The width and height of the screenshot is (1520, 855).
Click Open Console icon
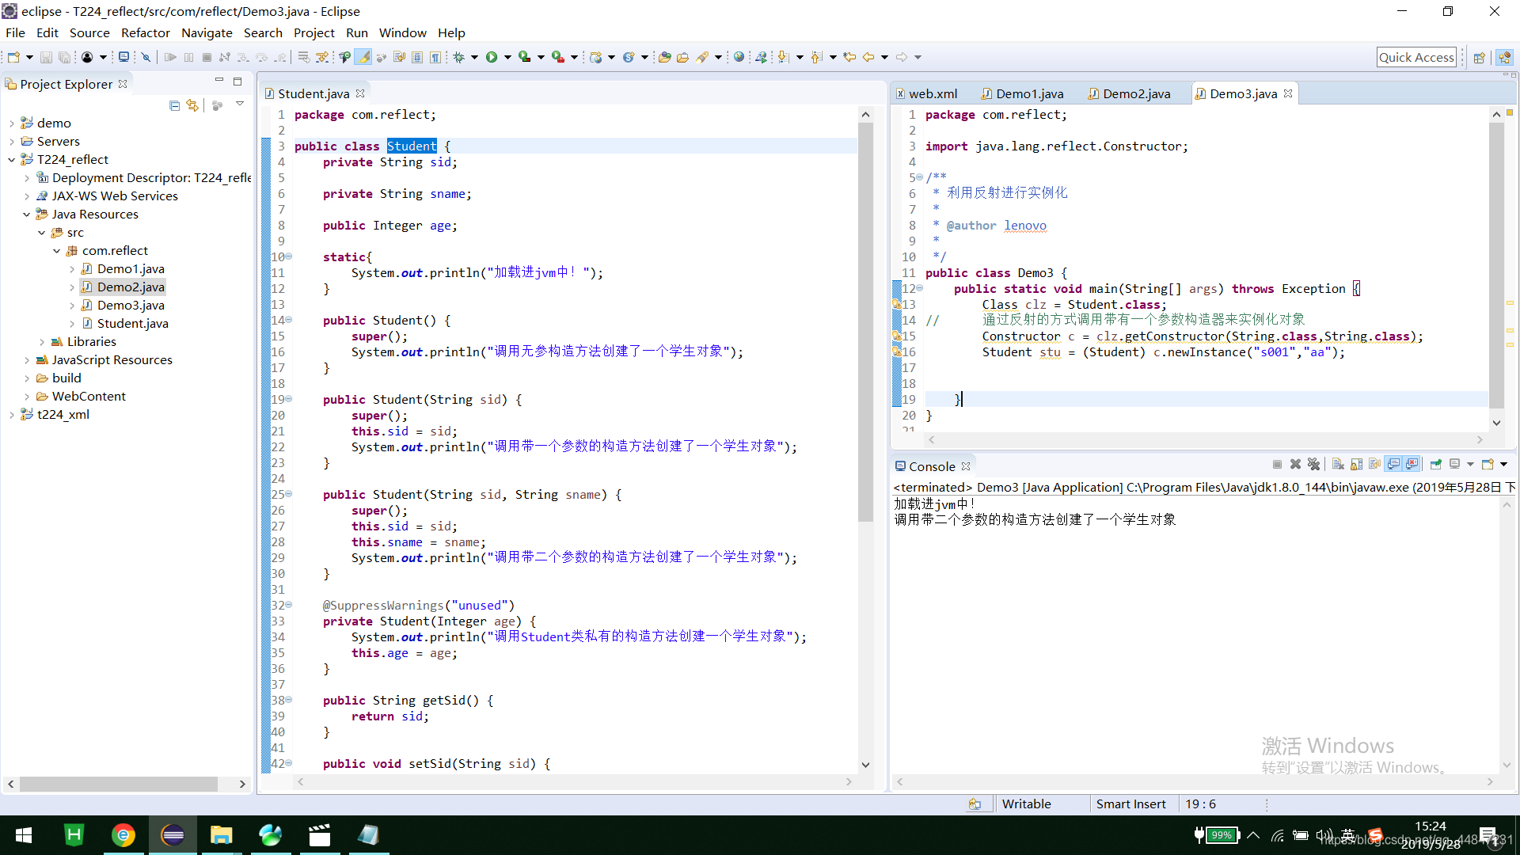1488,465
